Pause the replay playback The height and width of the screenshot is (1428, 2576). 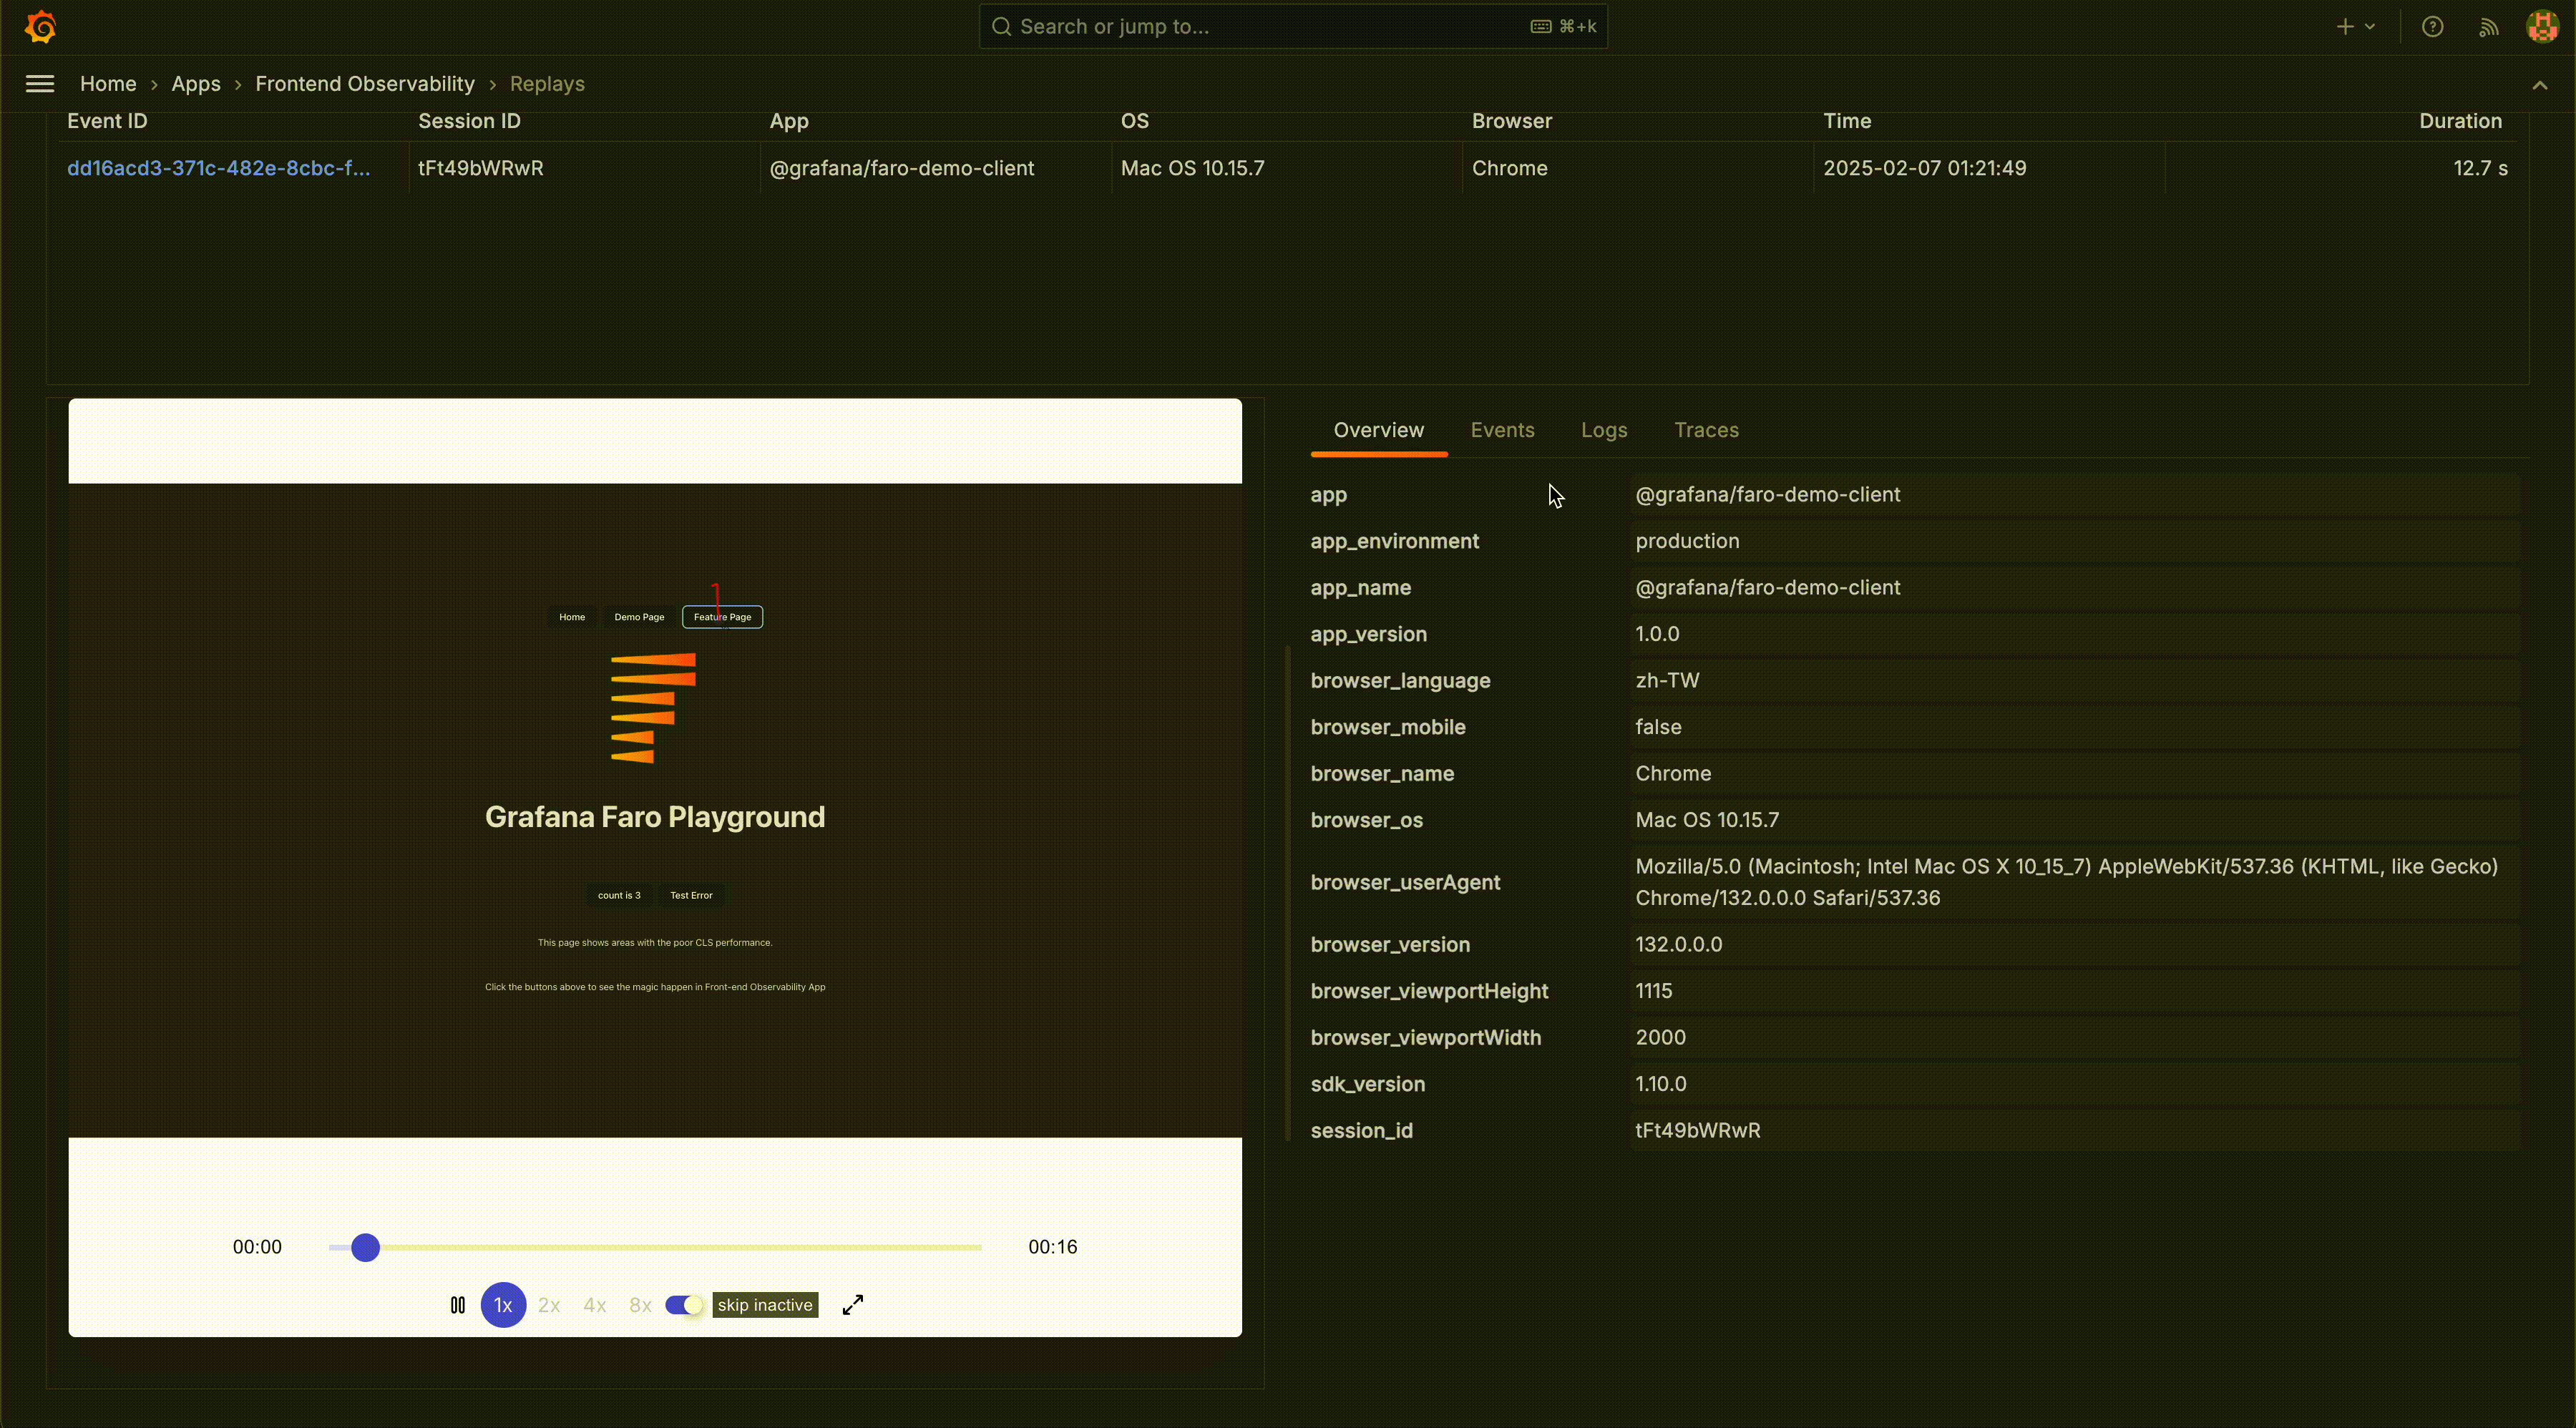click(x=458, y=1305)
